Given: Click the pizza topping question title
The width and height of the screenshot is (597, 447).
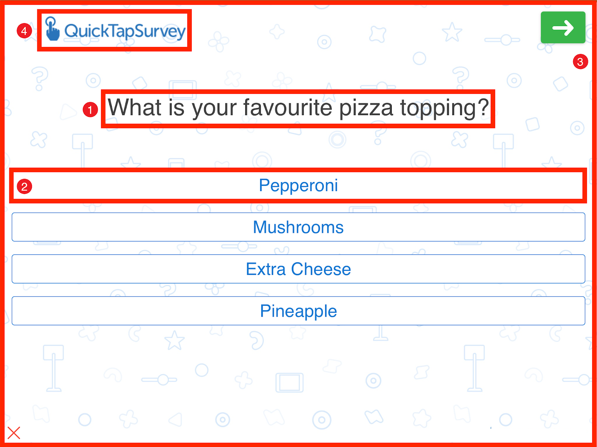Looking at the screenshot, I should pyautogui.click(x=298, y=108).
